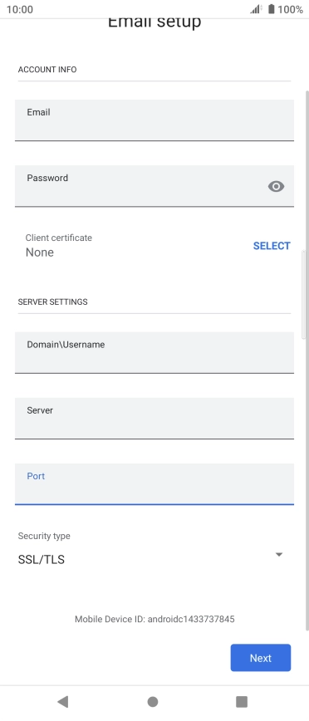309x721 pixels.
Task: Tap the Android back navigation icon
Action: pos(63,701)
